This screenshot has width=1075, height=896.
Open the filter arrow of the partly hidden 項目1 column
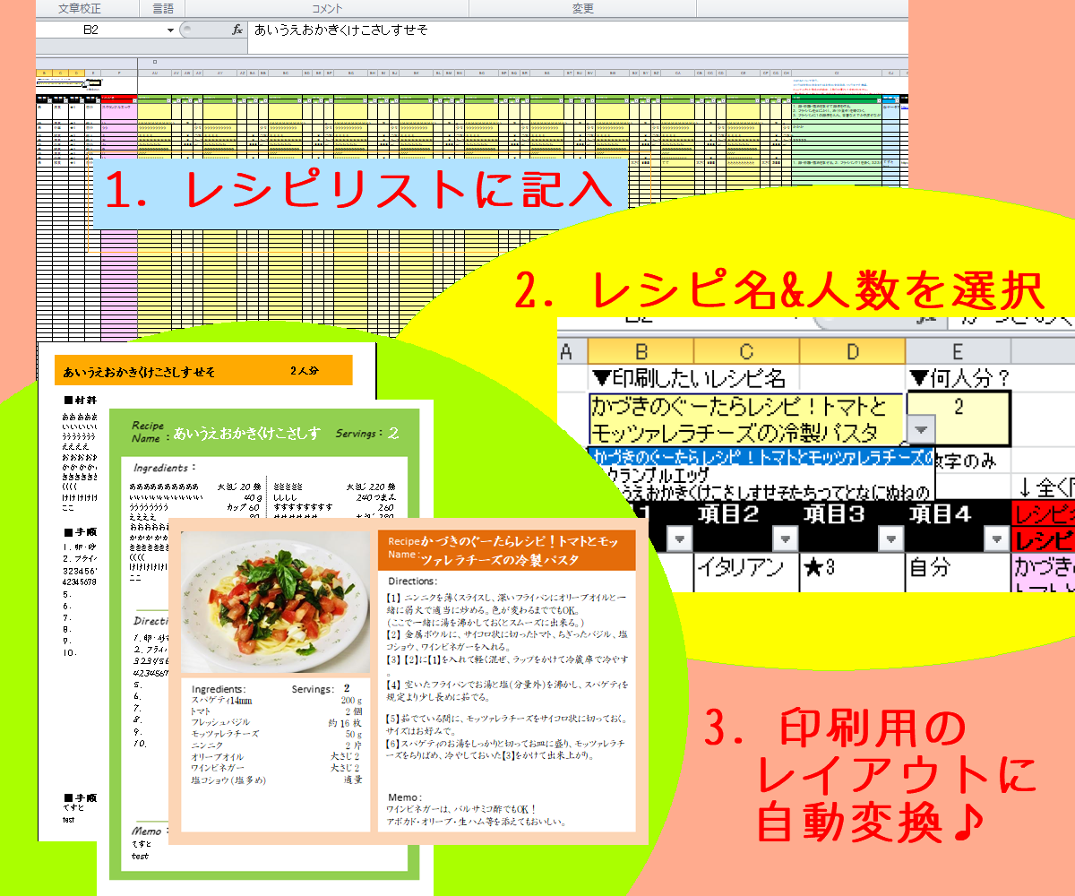[679, 538]
